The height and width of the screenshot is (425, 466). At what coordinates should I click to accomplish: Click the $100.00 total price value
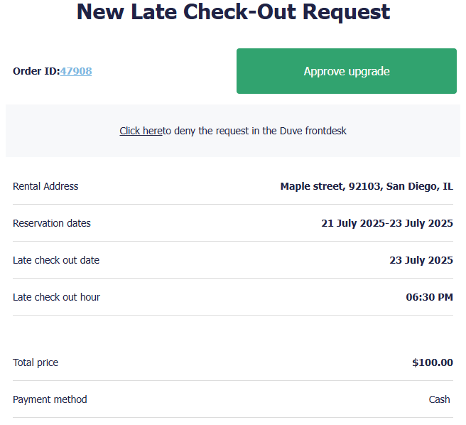[432, 362]
